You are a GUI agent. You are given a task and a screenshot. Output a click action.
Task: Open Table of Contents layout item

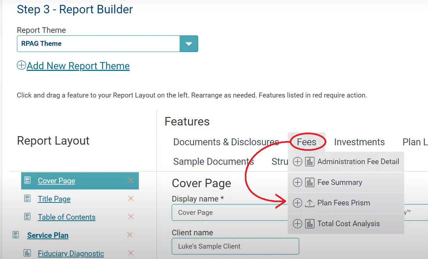point(66,217)
